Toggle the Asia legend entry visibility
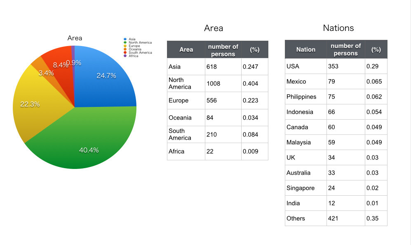Viewport: 411px width, 245px height. click(x=132, y=39)
